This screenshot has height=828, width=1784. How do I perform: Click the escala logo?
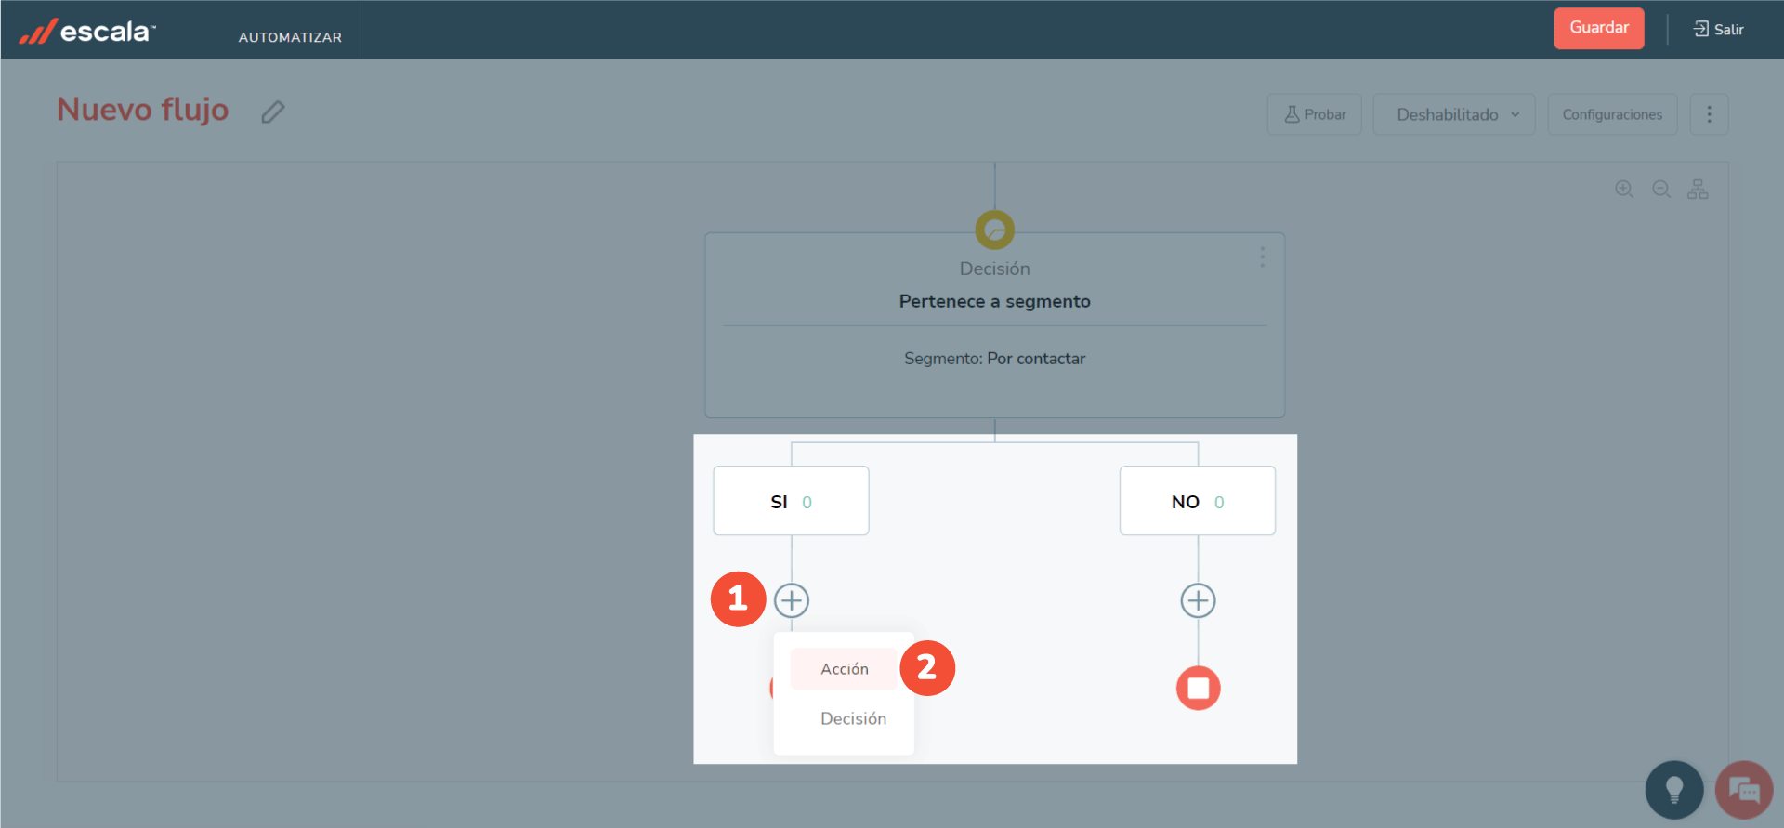pos(87,31)
